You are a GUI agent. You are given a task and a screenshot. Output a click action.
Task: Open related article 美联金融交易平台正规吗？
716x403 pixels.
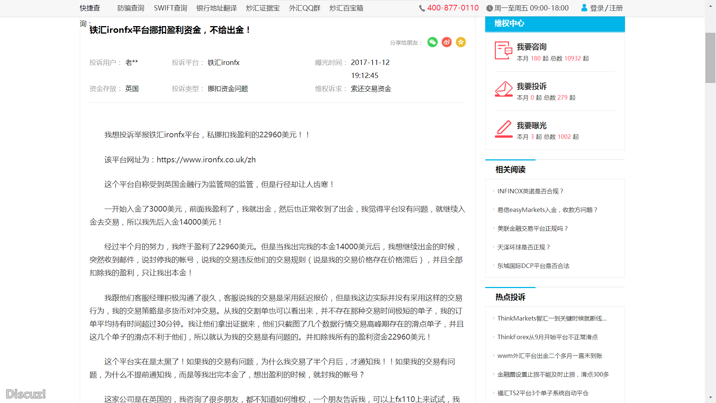point(533,228)
